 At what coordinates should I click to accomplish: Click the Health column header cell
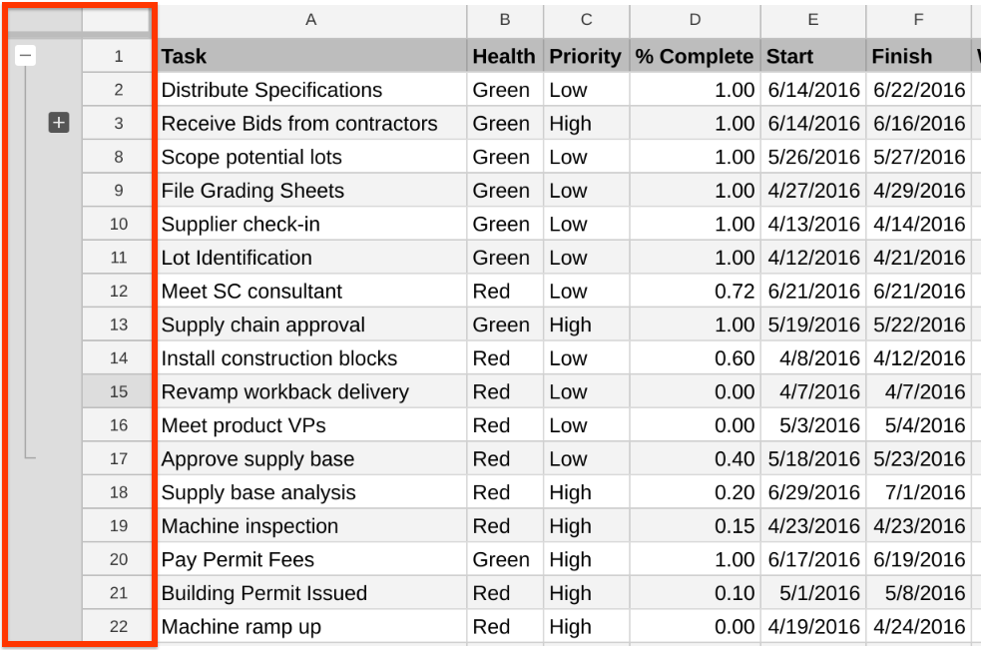pyautogui.click(x=504, y=56)
